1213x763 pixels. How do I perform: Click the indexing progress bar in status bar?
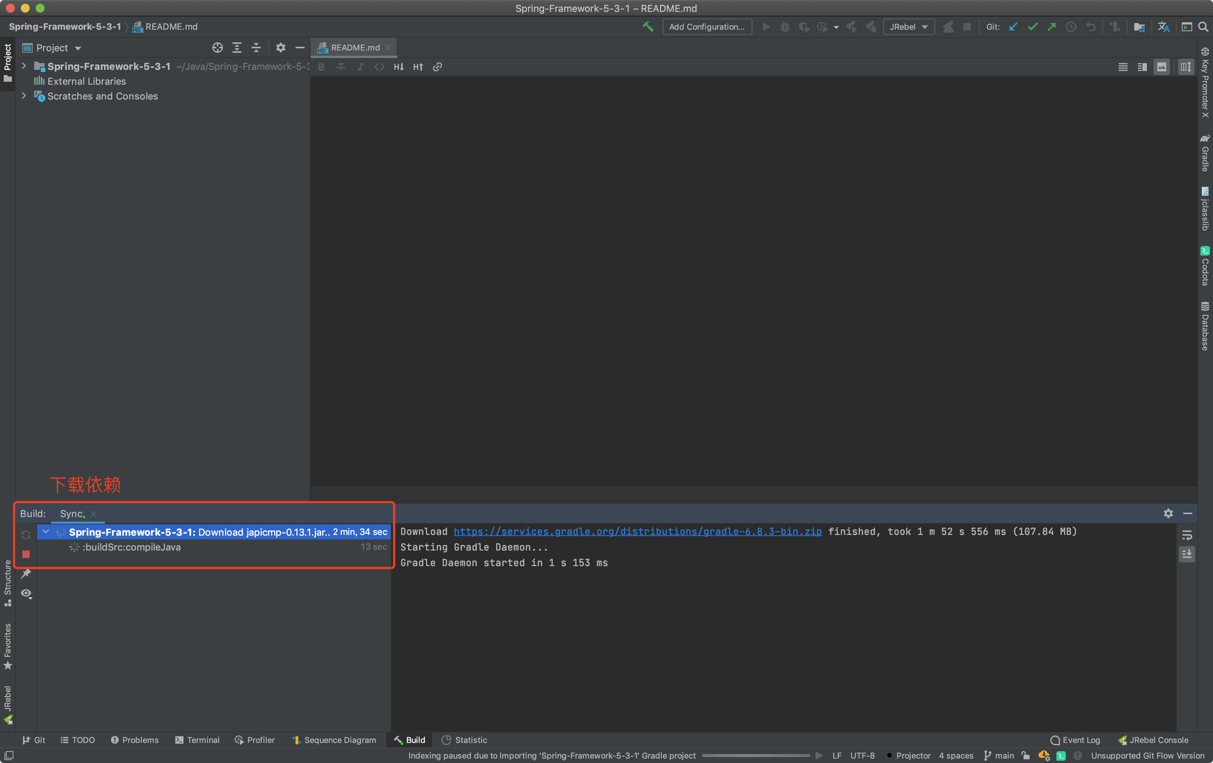[755, 756]
